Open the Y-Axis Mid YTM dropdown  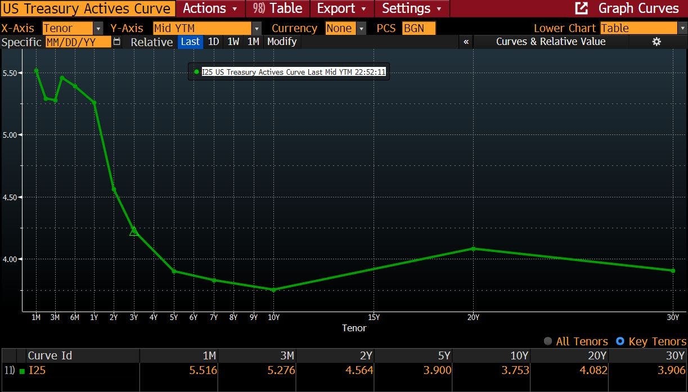click(x=257, y=28)
